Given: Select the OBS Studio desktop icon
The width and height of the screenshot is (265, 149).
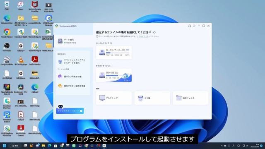Looking at the screenshot, I should tap(7, 47).
